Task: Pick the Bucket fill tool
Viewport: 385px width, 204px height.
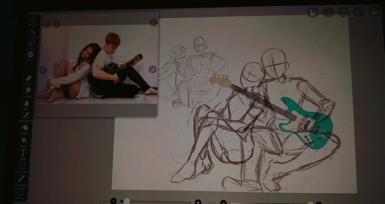Action: (x=25, y=128)
